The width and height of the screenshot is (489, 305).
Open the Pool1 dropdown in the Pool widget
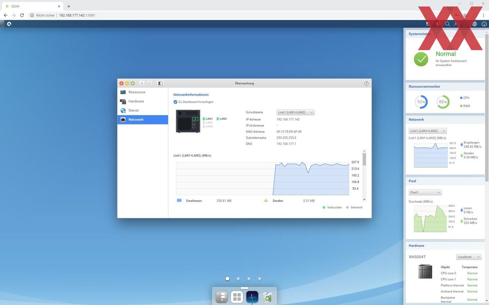point(425,192)
